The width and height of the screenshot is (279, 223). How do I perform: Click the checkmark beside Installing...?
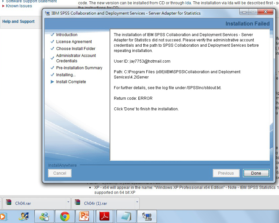pos(52,75)
